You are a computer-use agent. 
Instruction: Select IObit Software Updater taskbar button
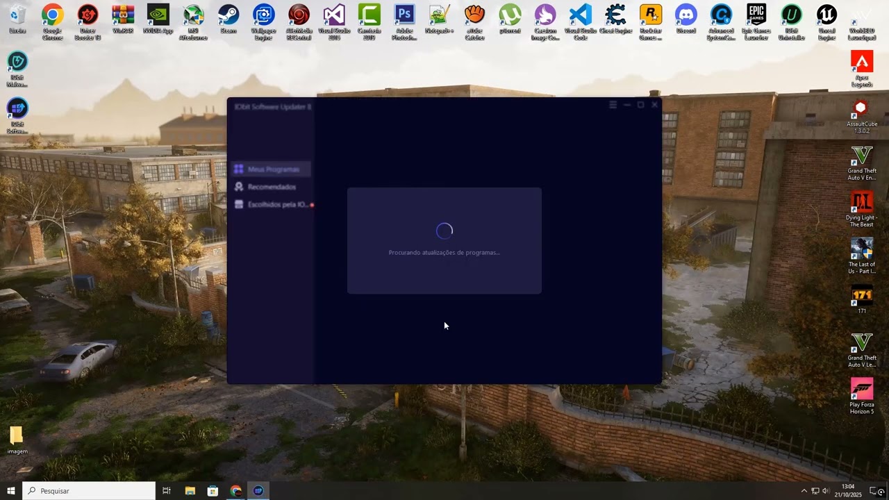click(258, 491)
